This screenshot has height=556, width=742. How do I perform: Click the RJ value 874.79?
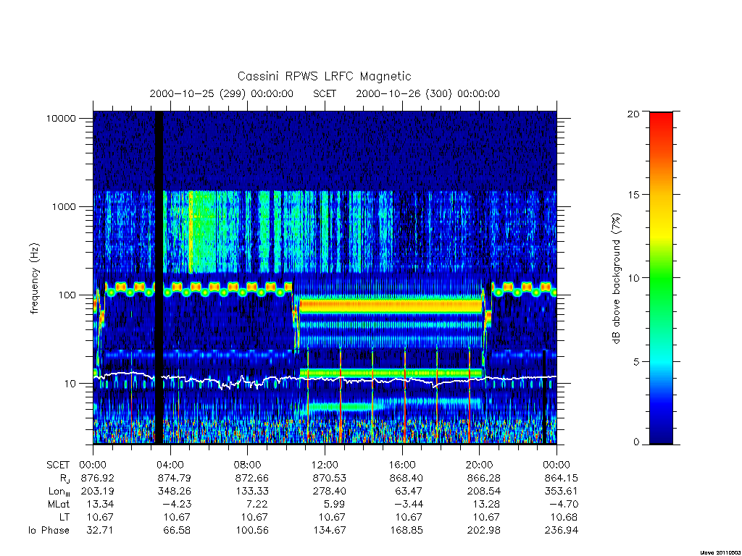click(174, 478)
